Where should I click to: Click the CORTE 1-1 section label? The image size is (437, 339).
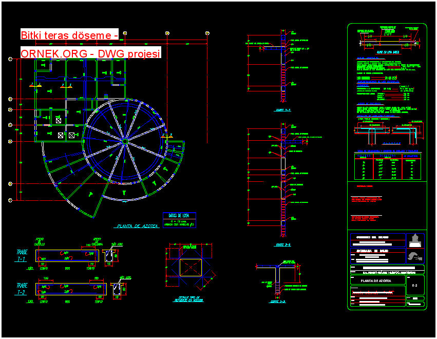[x=283, y=109]
